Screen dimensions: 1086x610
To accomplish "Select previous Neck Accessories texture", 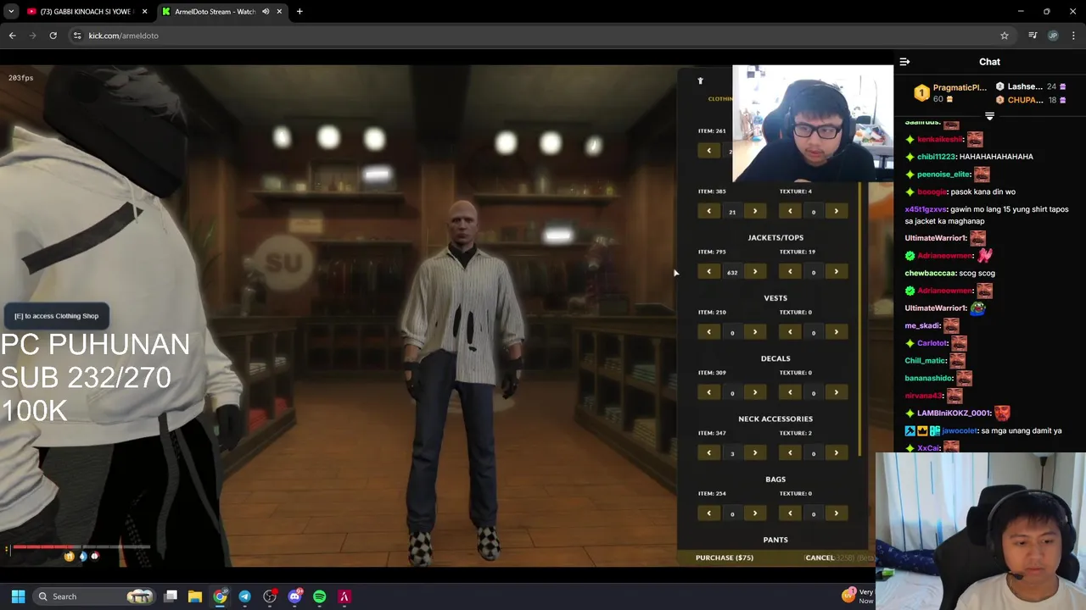I will (791, 452).
